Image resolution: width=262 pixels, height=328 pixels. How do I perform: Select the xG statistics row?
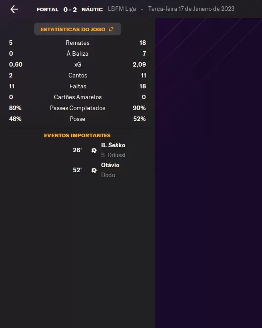(x=78, y=64)
